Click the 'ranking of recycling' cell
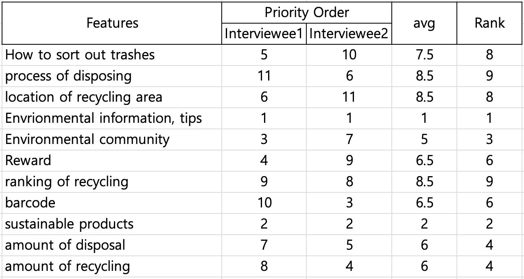The height and width of the screenshot is (279, 524). click(112, 182)
